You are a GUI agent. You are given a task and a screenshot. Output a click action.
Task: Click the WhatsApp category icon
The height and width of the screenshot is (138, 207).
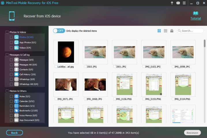click(x=16, y=79)
